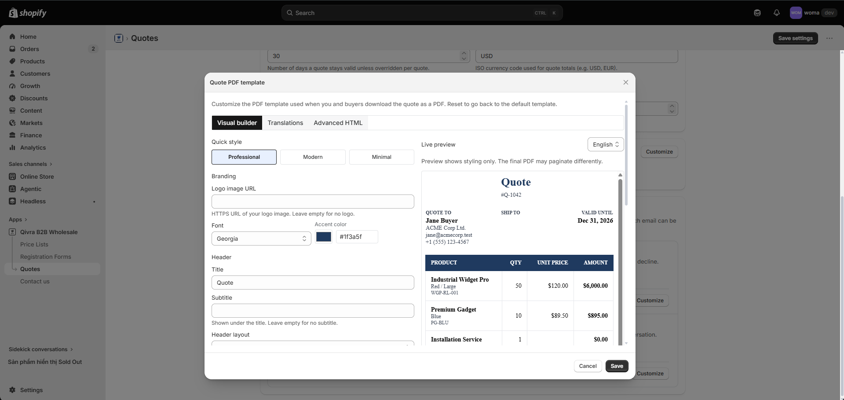
Task: Click the woma account avatar
Action: pyautogui.click(x=796, y=13)
